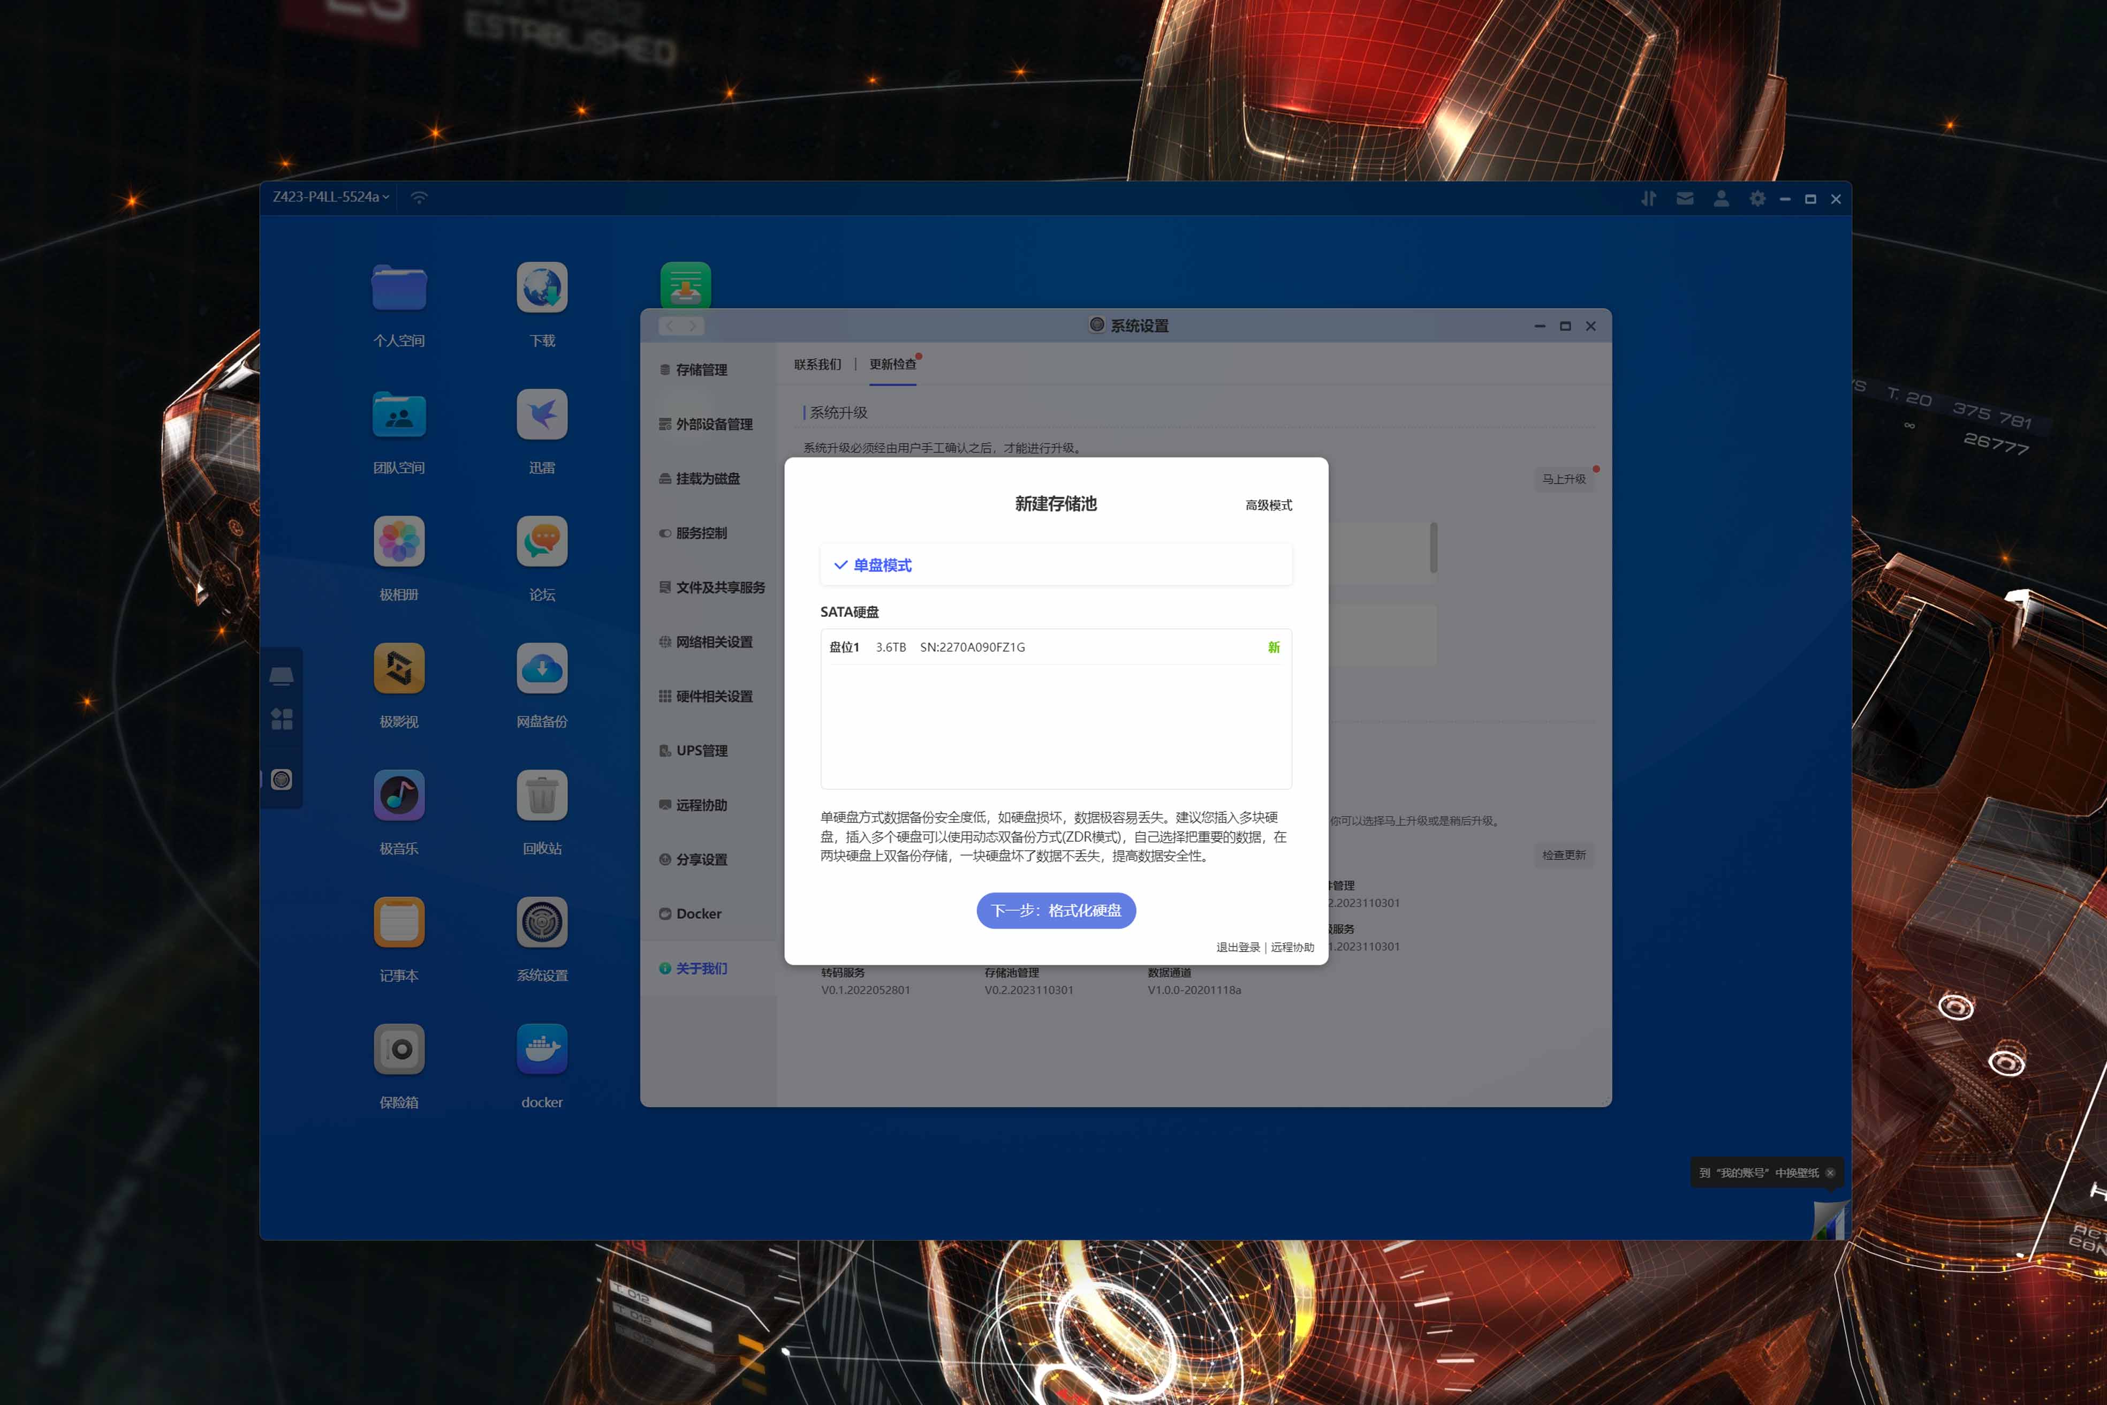Click the 远程协助 link in dialog
The width and height of the screenshot is (2107, 1405).
tap(1292, 948)
